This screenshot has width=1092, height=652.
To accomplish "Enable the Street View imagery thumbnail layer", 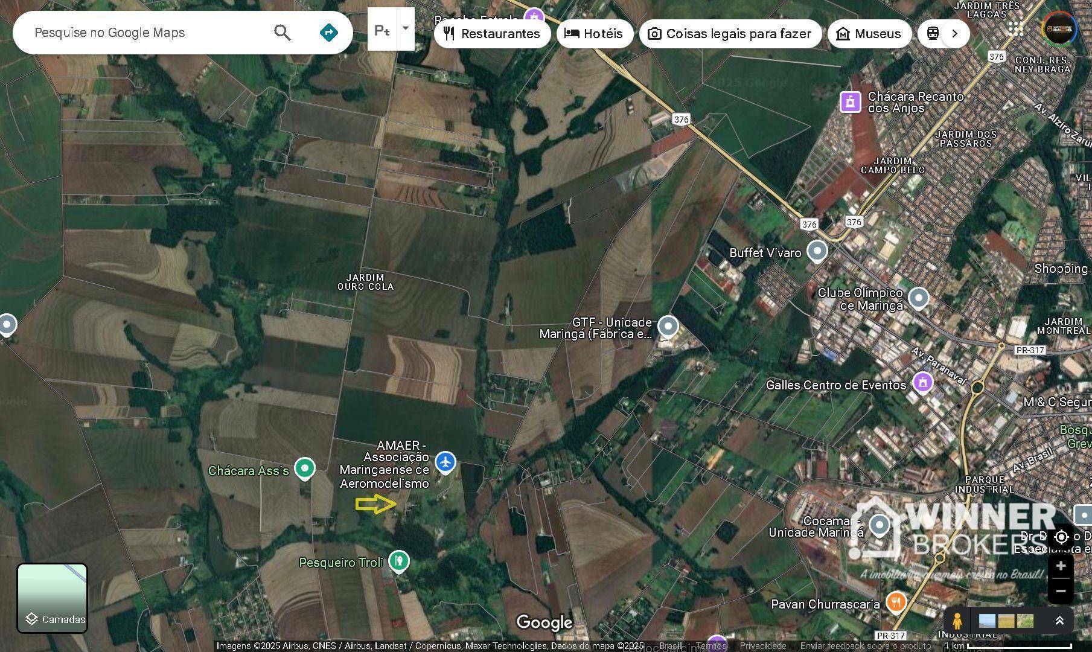I will click(x=988, y=620).
